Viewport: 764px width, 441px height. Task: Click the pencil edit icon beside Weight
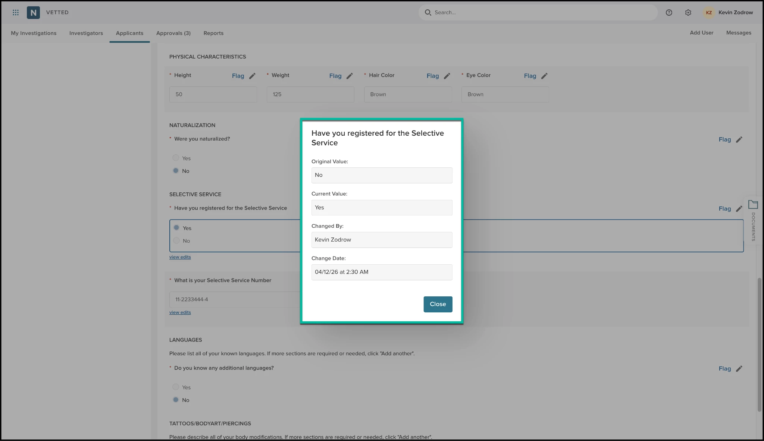tap(350, 76)
